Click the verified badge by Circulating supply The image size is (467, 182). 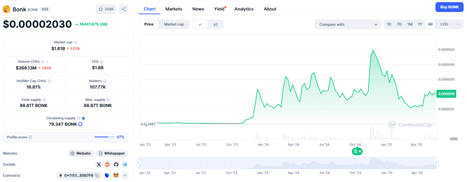83,118
